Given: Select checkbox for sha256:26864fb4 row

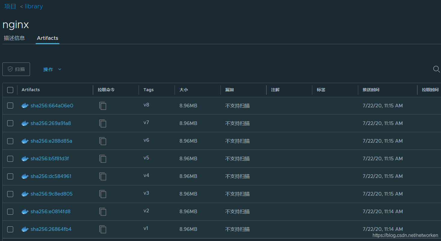Looking at the screenshot, I should (10, 229).
